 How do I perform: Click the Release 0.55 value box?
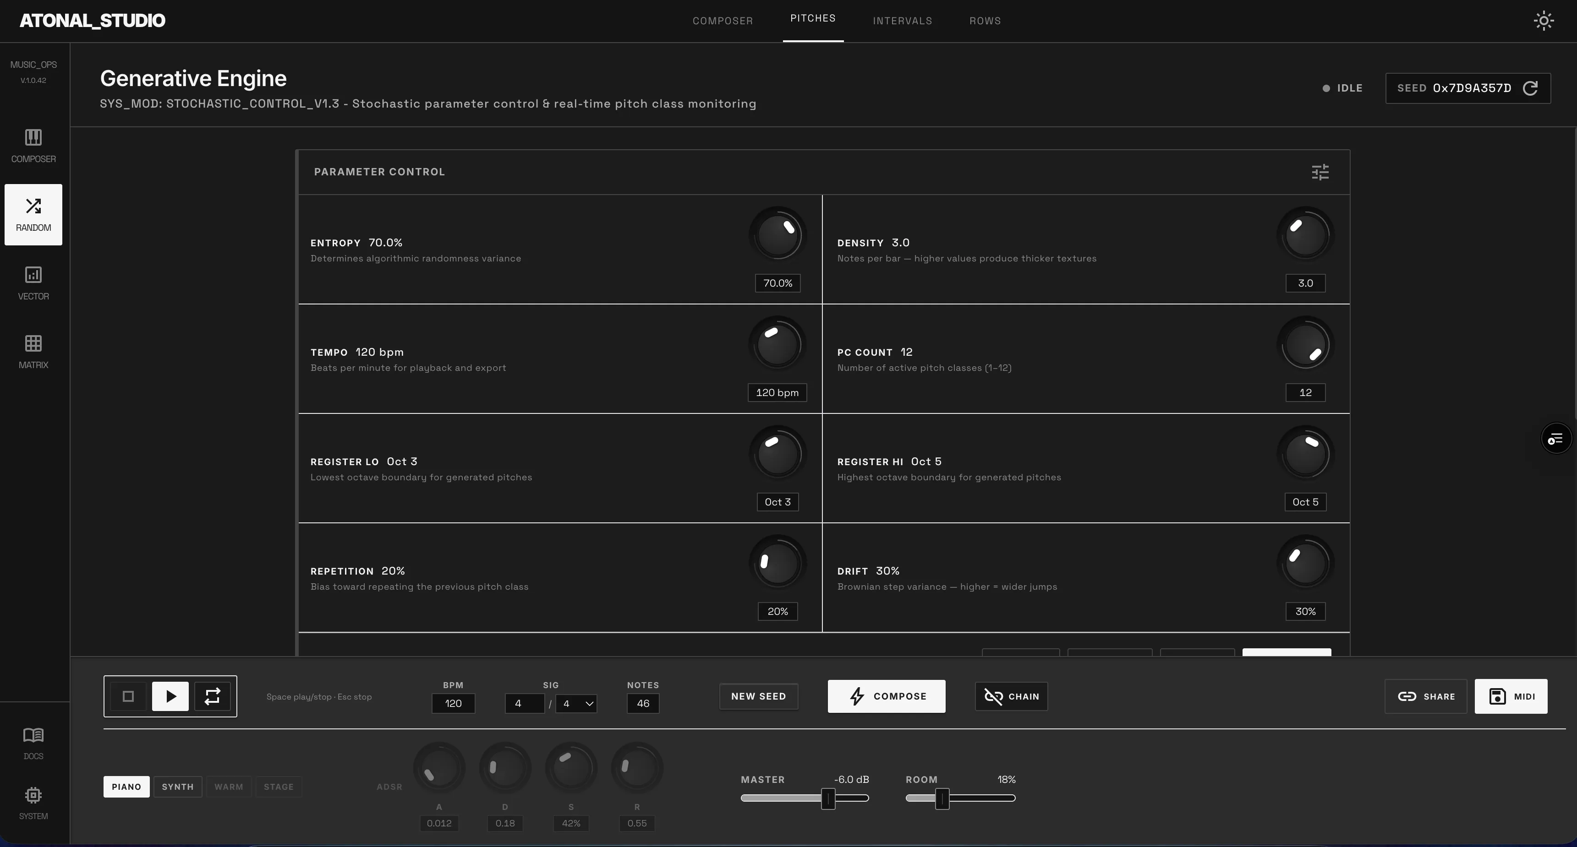[x=637, y=823]
